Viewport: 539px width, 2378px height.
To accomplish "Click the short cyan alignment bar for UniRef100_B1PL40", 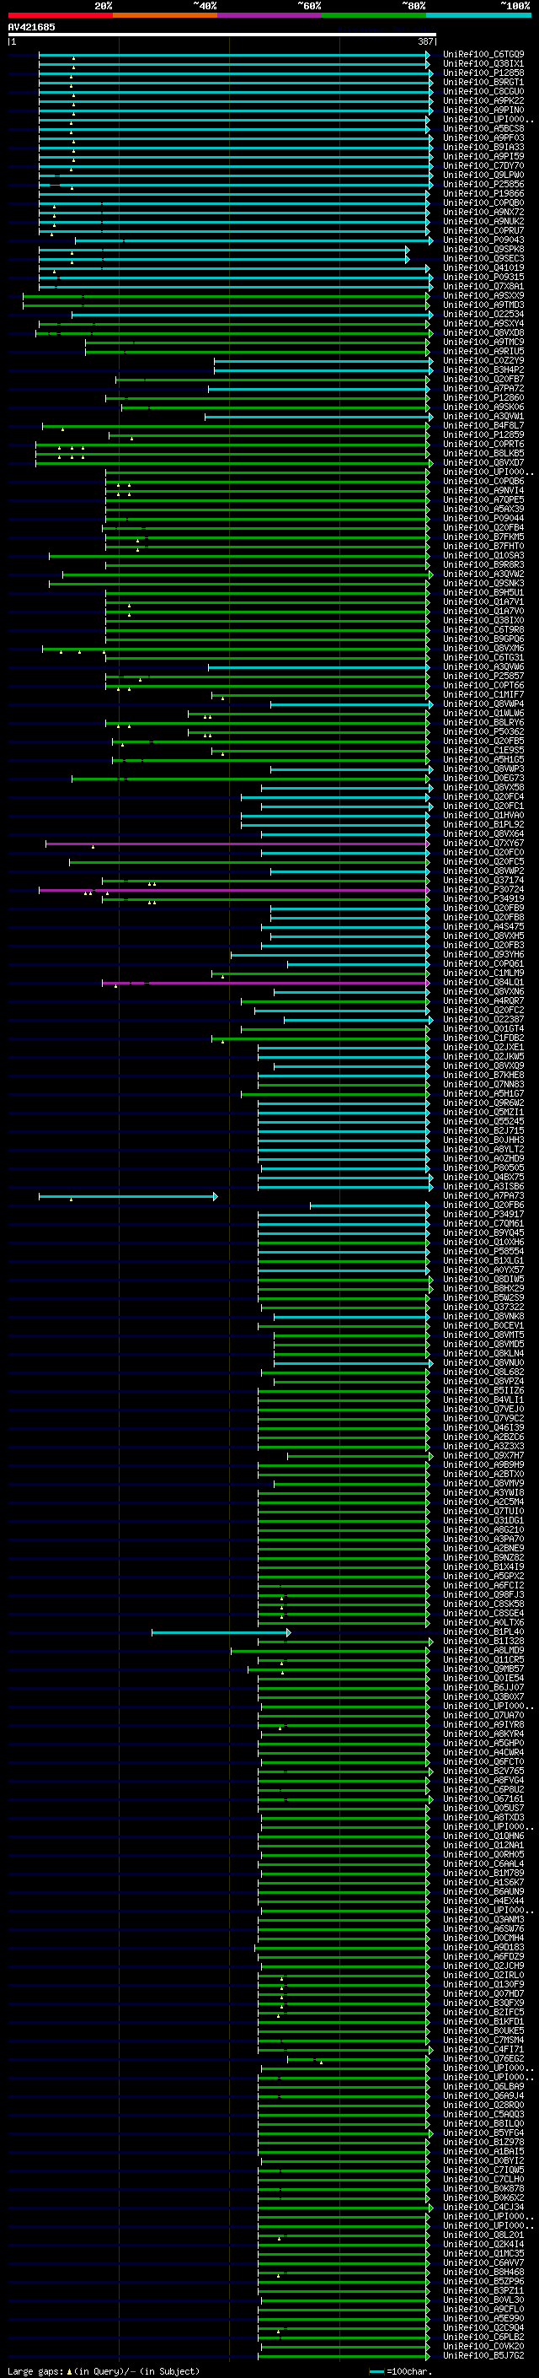I will coord(221,1632).
